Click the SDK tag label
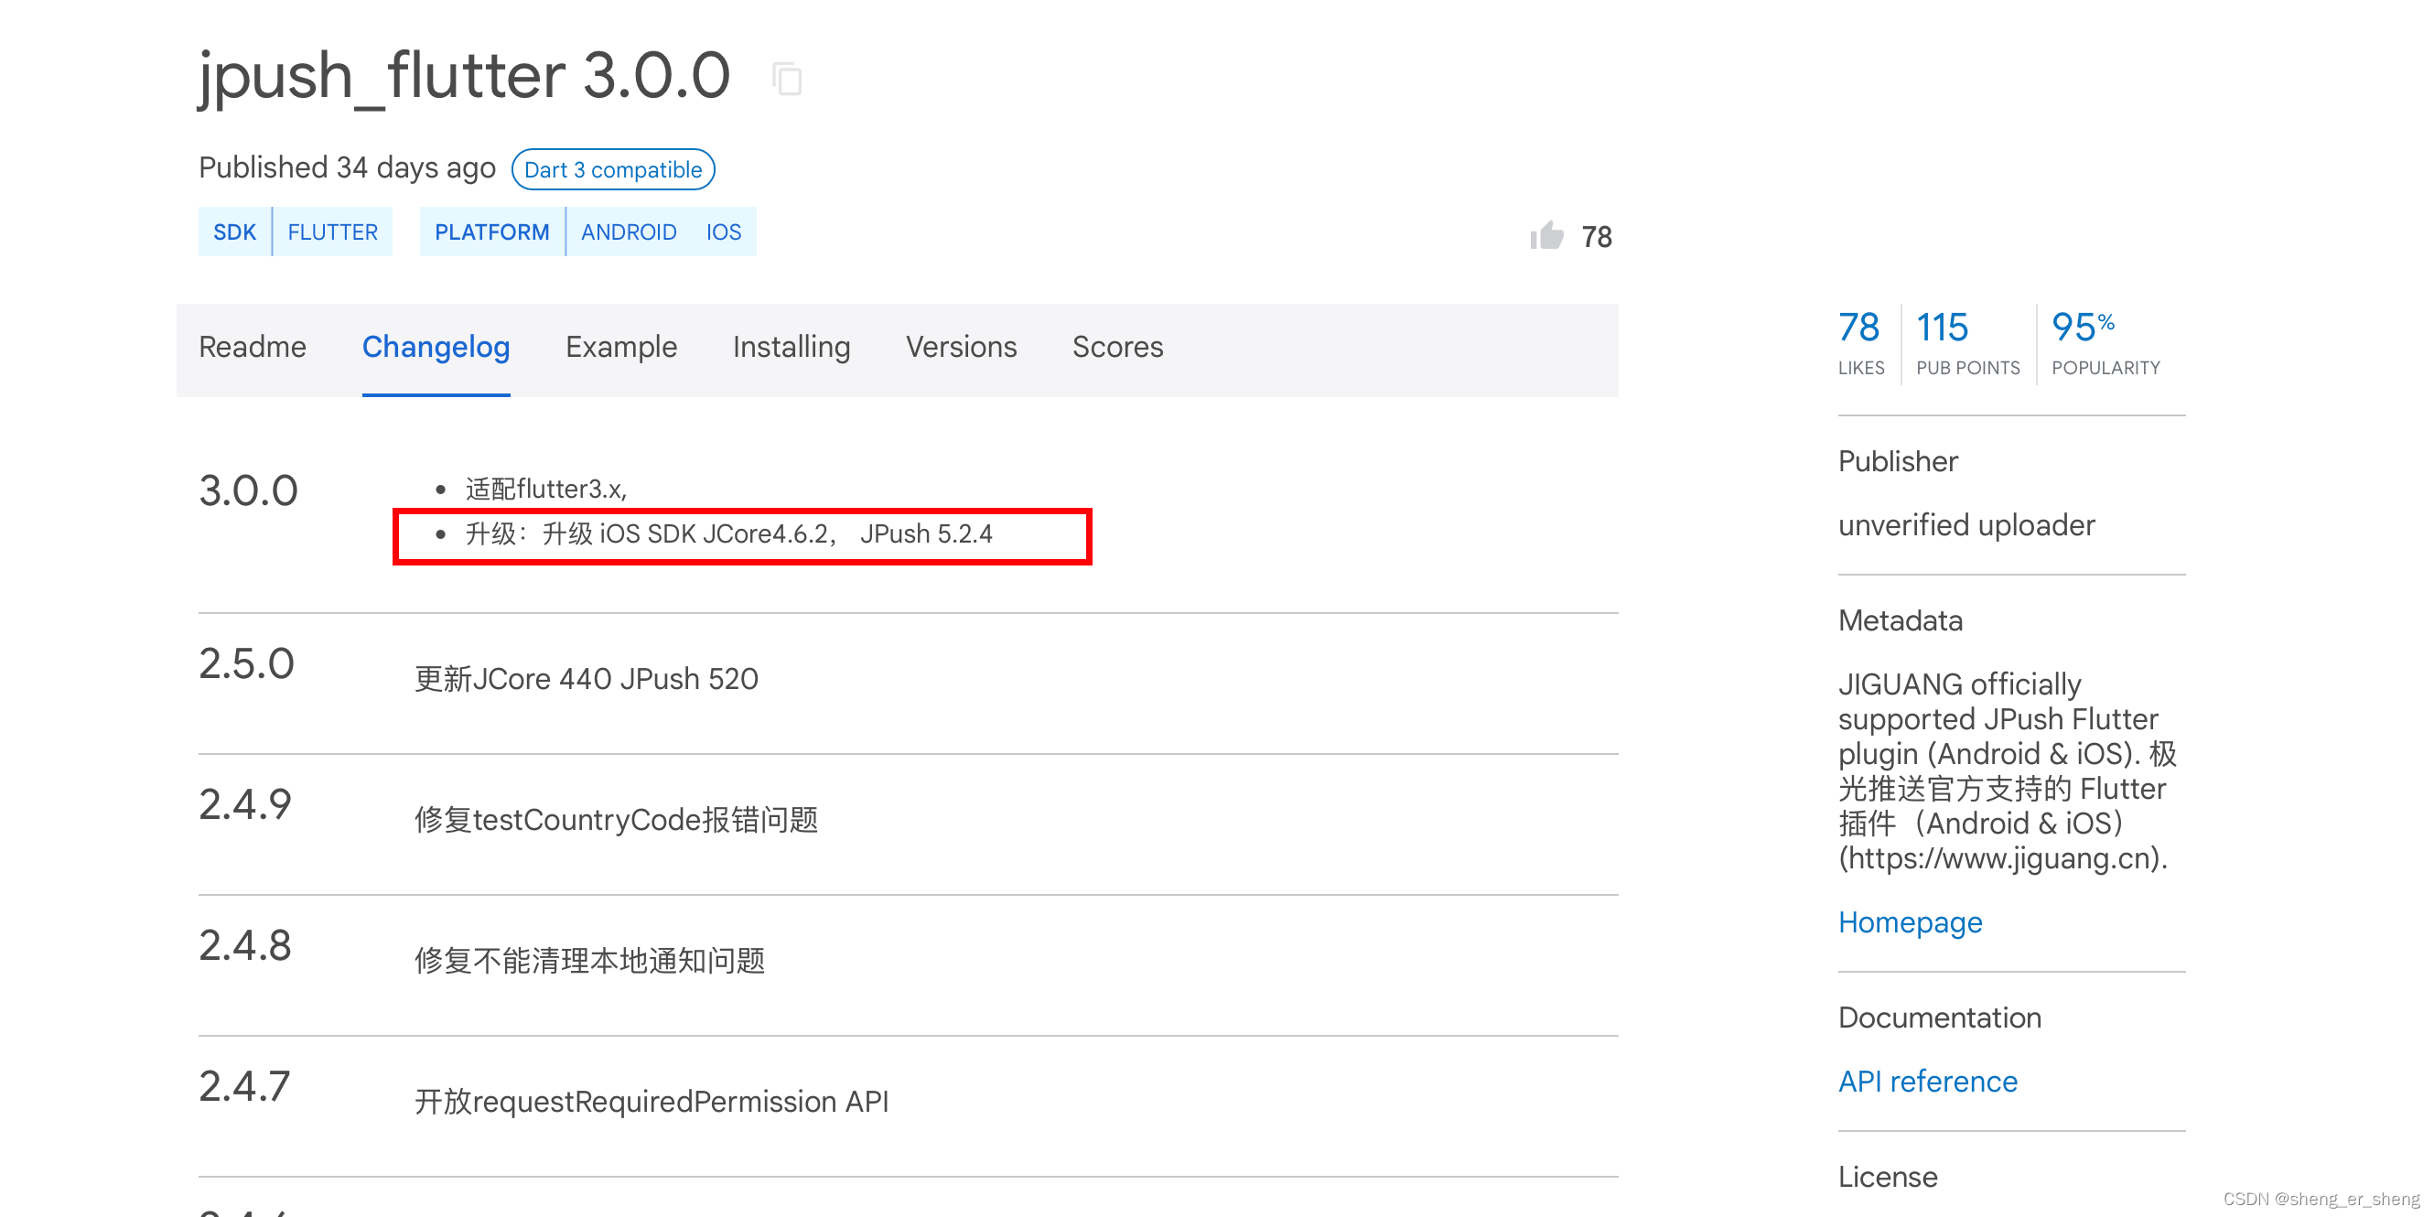Image resolution: width=2434 pixels, height=1217 pixels. pos(234,232)
